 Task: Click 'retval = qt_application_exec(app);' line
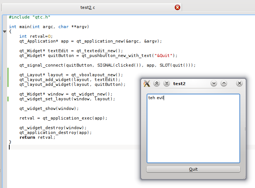63,118
